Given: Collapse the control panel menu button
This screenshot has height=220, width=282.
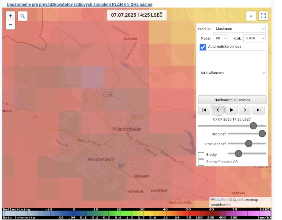Looking at the screenshot, I should (x=251, y=16).
